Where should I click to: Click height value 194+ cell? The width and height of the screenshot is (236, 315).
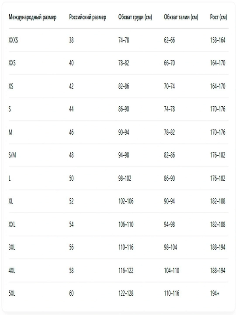pyautogui.click(x=215, y=294)
